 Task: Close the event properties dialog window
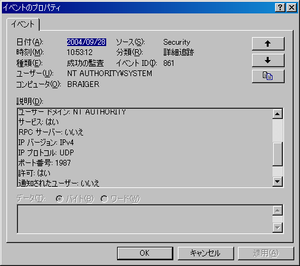point(292,8)
